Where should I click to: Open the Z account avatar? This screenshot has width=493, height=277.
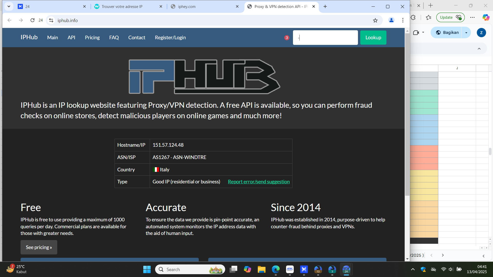coord(481,33)
